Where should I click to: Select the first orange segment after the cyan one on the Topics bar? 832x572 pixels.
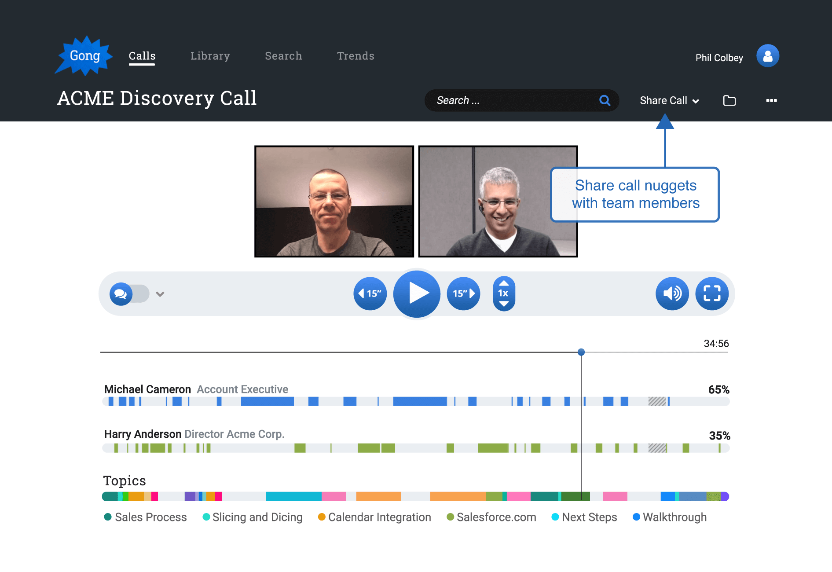coord(378,496)
